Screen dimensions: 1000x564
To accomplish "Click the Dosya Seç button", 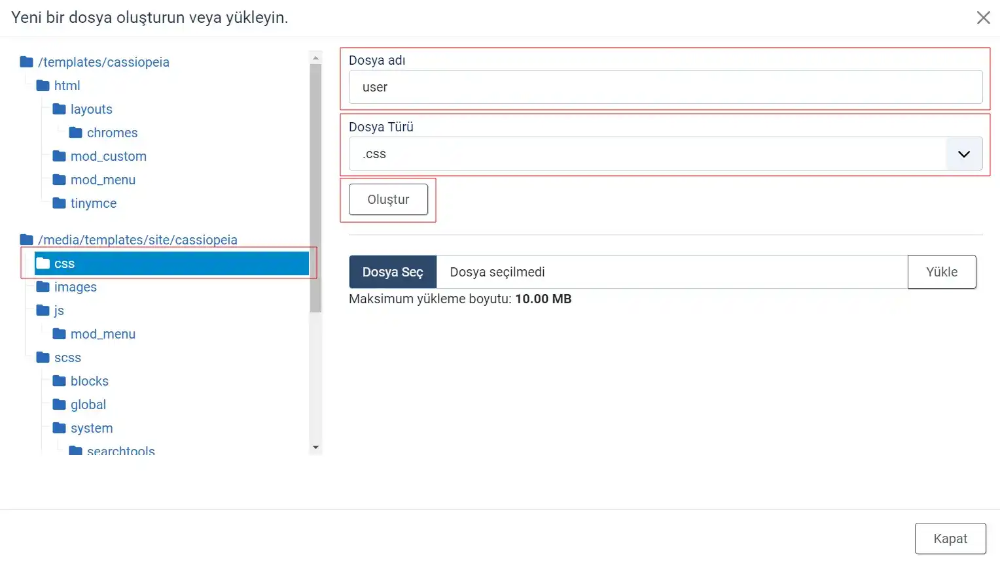I will pyautogui.click(x=392, y=271).
